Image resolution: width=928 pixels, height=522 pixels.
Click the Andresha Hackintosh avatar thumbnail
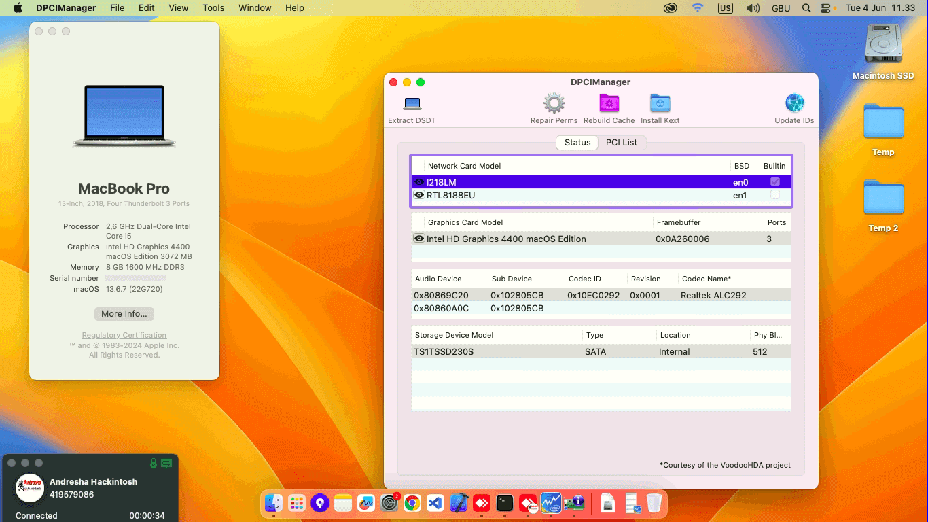tap(29, 488)
